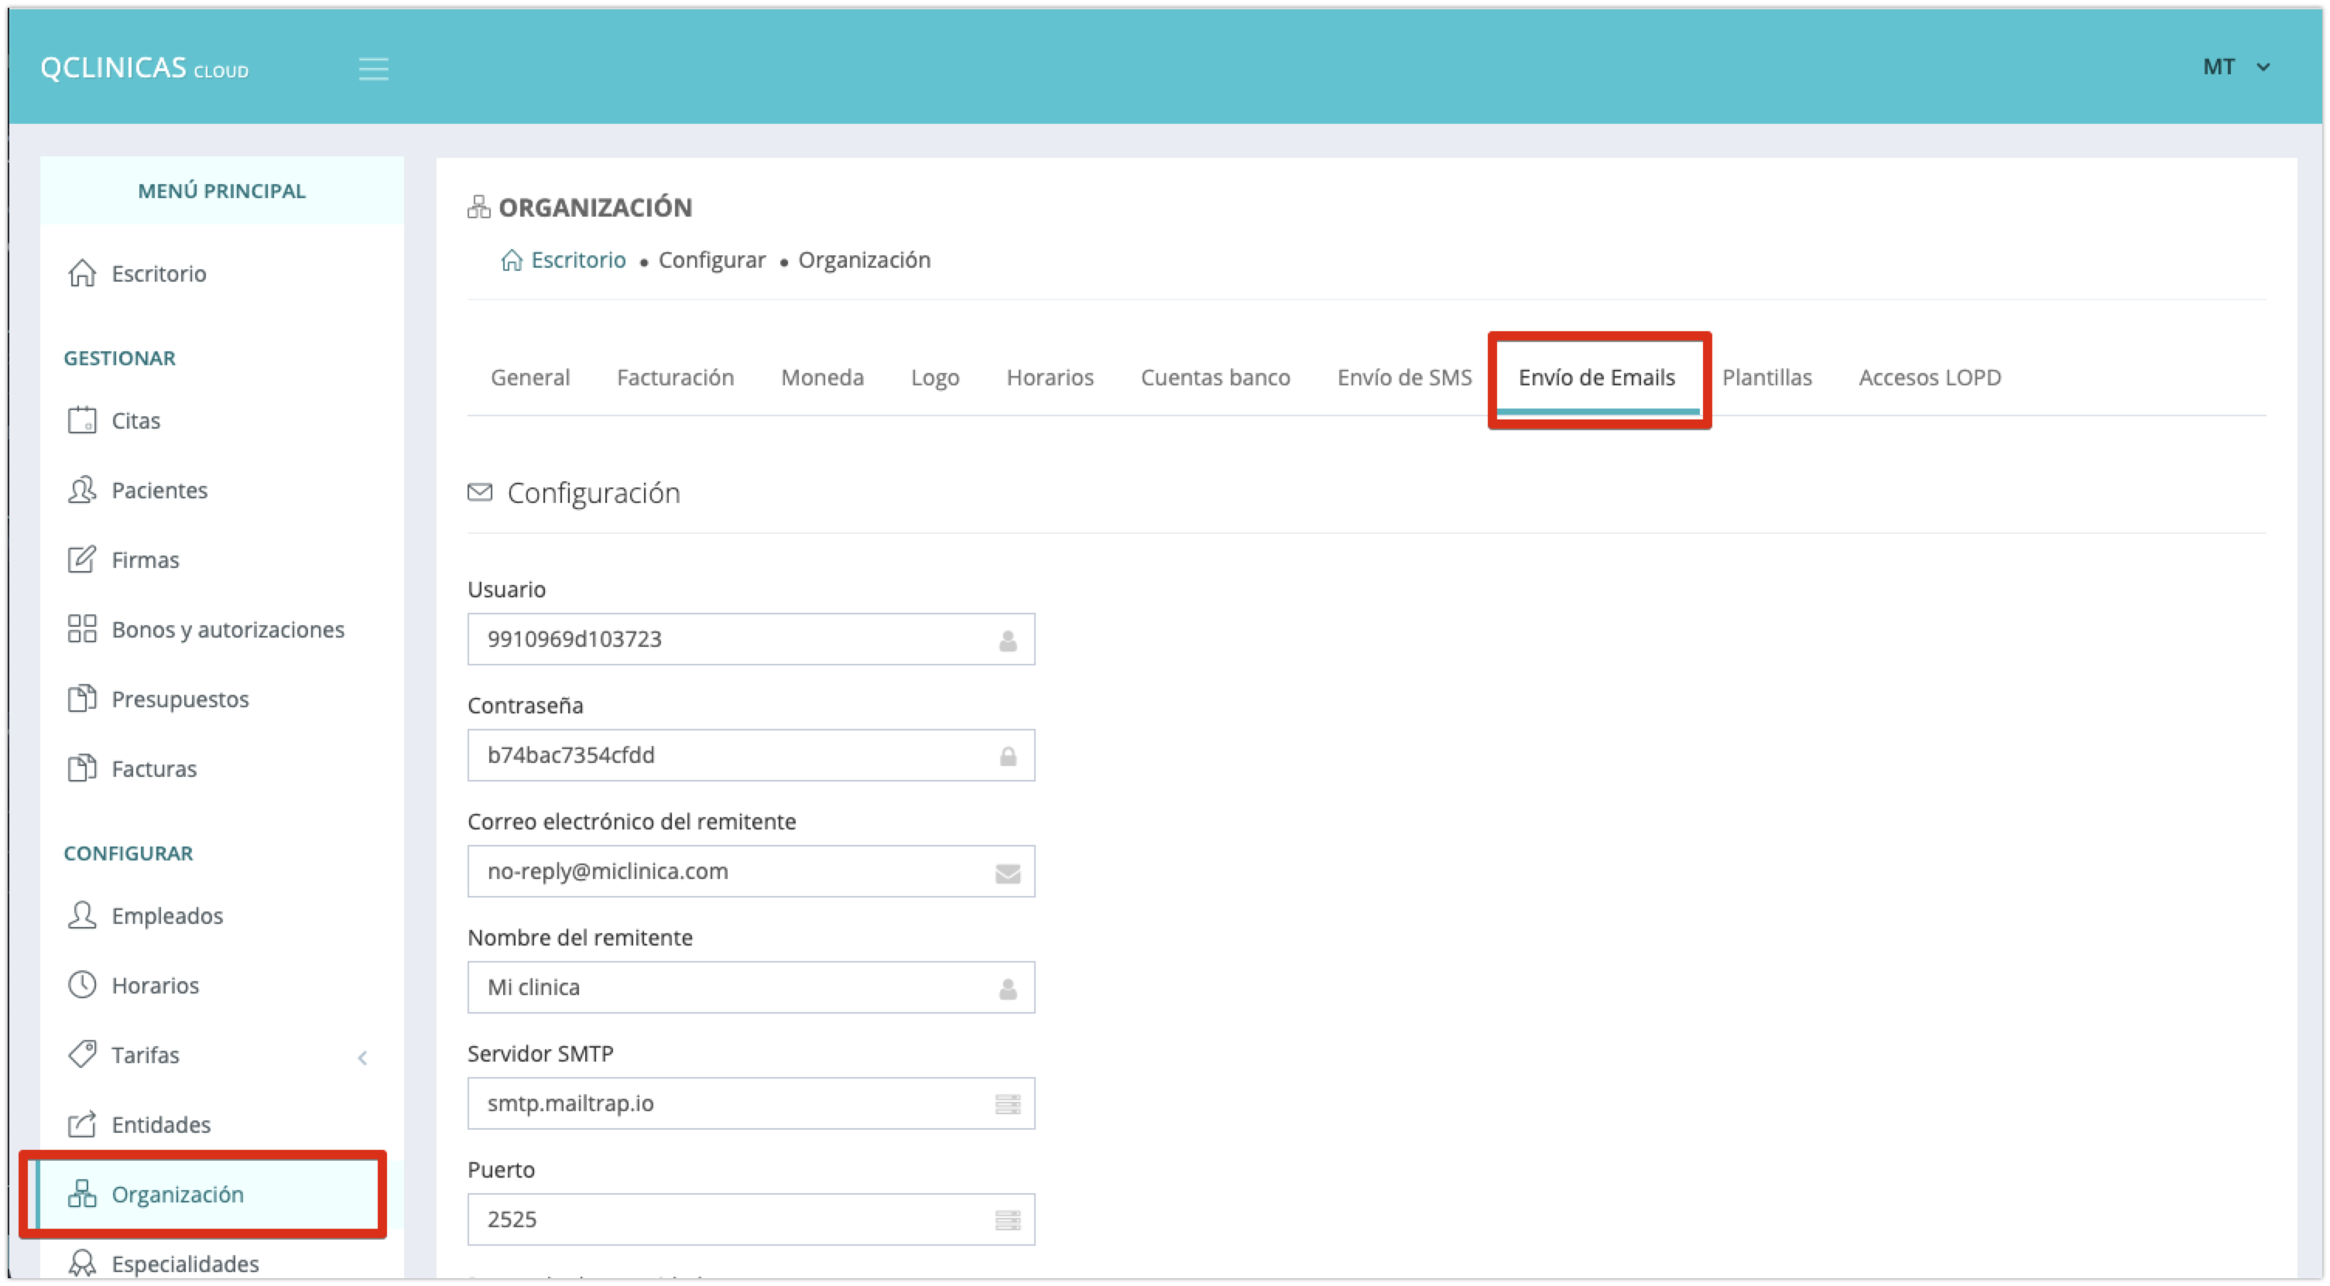Select the Facturación tab
2330x1286 pixels.
pos(675,377)
